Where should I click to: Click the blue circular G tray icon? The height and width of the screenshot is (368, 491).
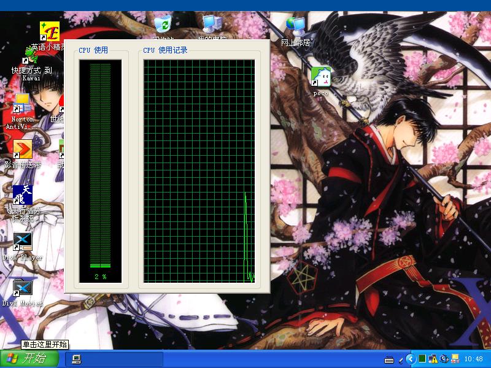(x=444, y=359)
